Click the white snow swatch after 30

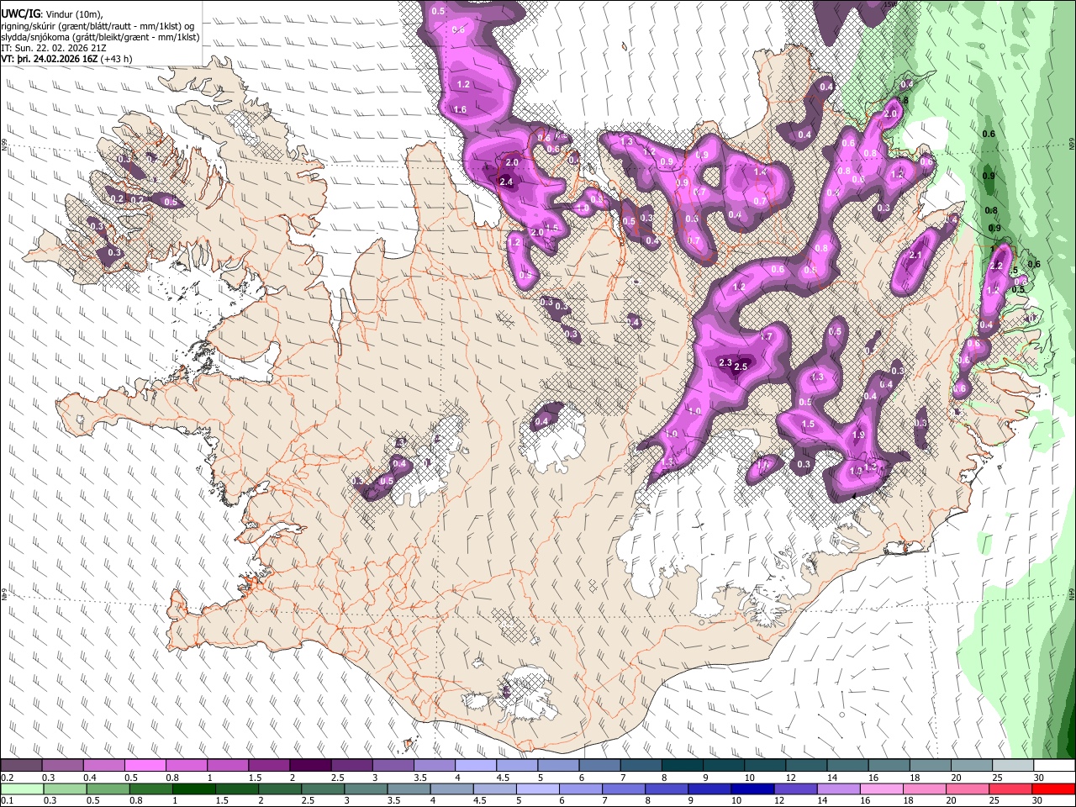1054,766
